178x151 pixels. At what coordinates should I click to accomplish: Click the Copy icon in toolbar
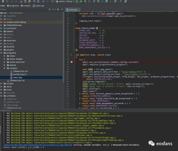[25, 1]
